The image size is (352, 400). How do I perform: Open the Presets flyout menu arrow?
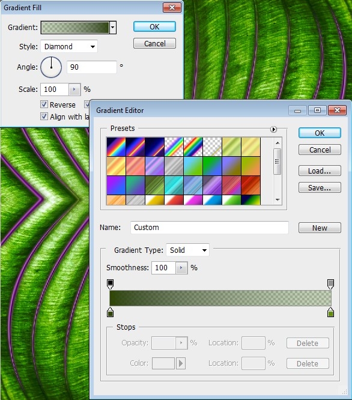[273, 129]
